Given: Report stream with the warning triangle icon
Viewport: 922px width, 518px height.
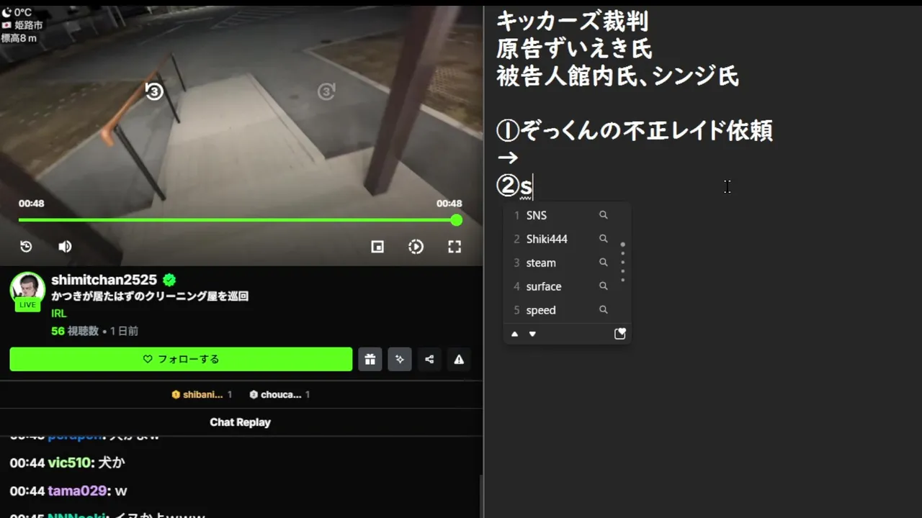Looking at the screenshot, I should tap(459, 359).
